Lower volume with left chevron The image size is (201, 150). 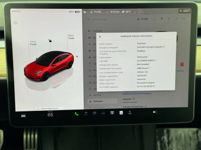(x=148, y=112)
